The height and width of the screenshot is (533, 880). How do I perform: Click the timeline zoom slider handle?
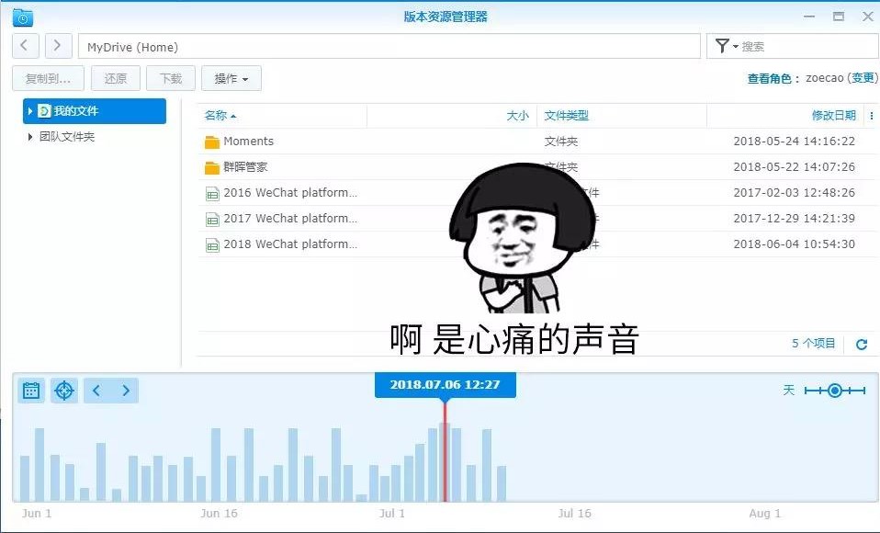point(835,391)
